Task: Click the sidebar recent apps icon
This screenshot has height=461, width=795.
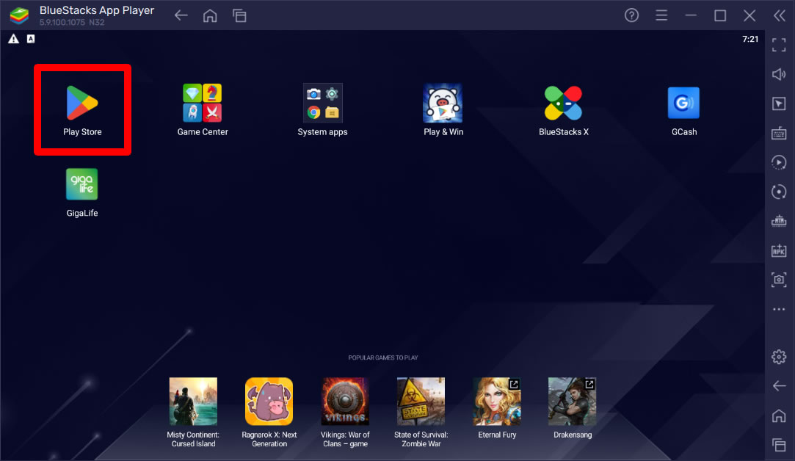Action: (779, 445)
